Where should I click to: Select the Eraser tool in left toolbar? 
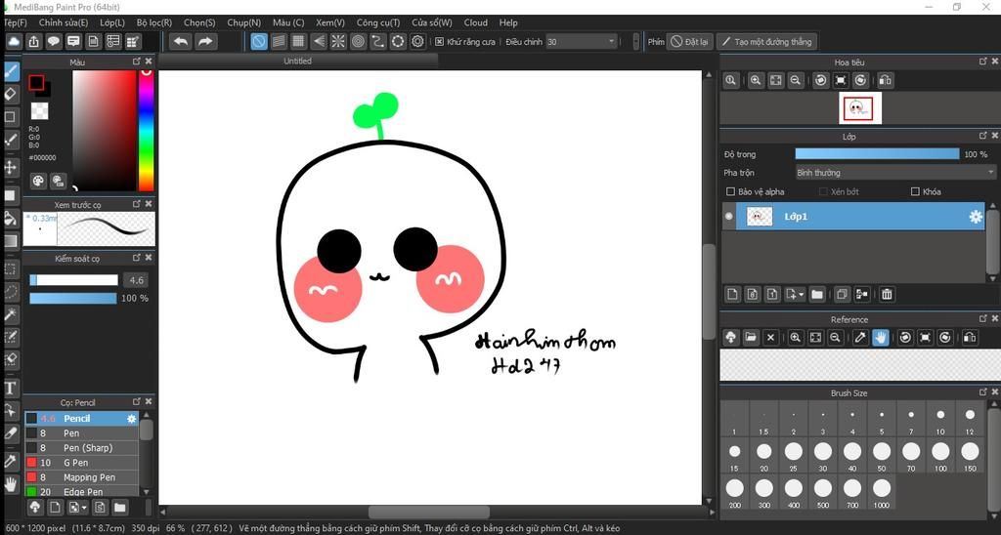pos(11,95)
